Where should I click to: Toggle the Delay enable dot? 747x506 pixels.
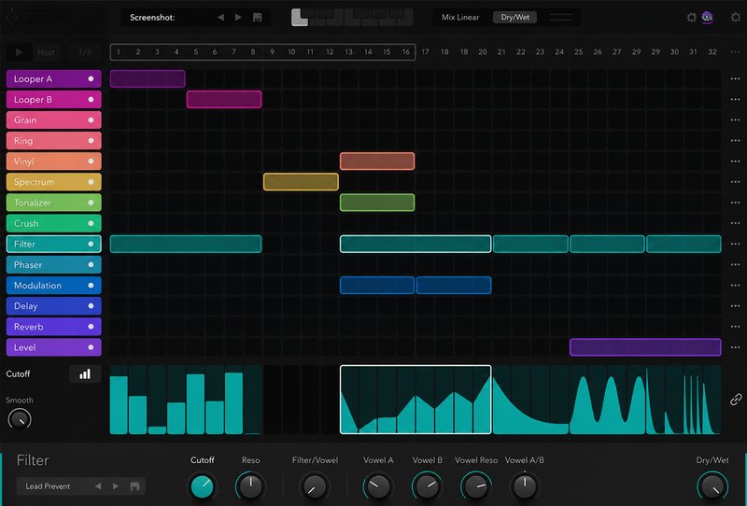click(91, 306)
